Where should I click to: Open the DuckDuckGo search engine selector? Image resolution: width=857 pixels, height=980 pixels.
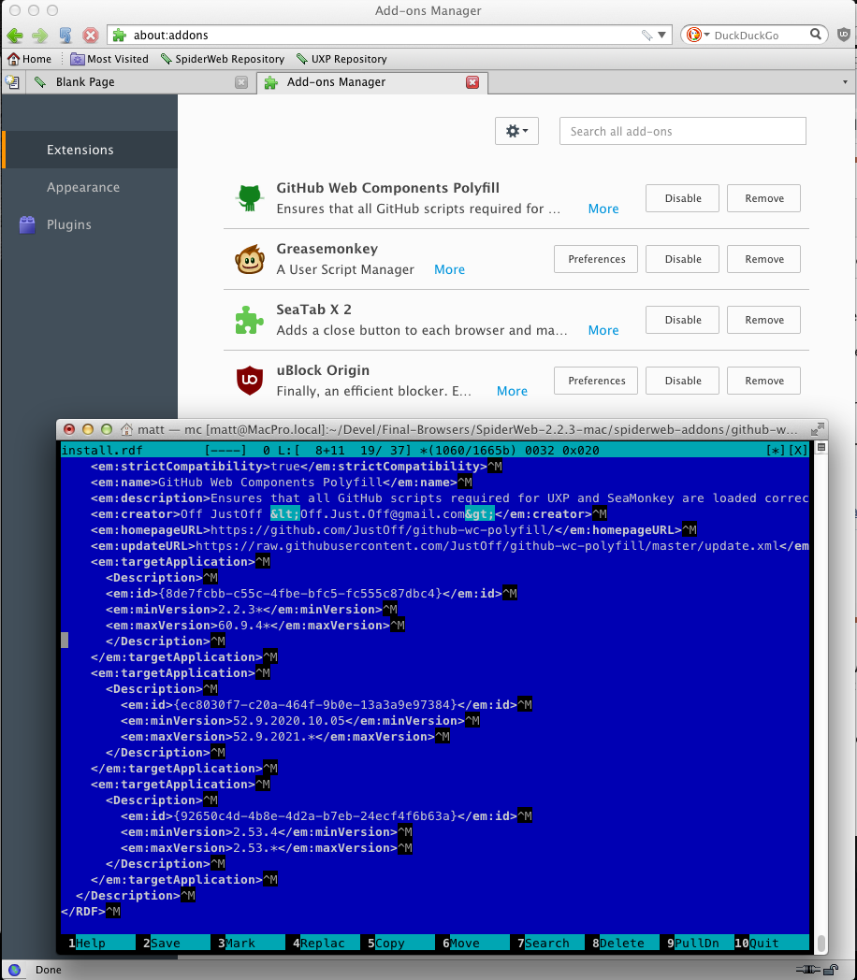(698, 35)
